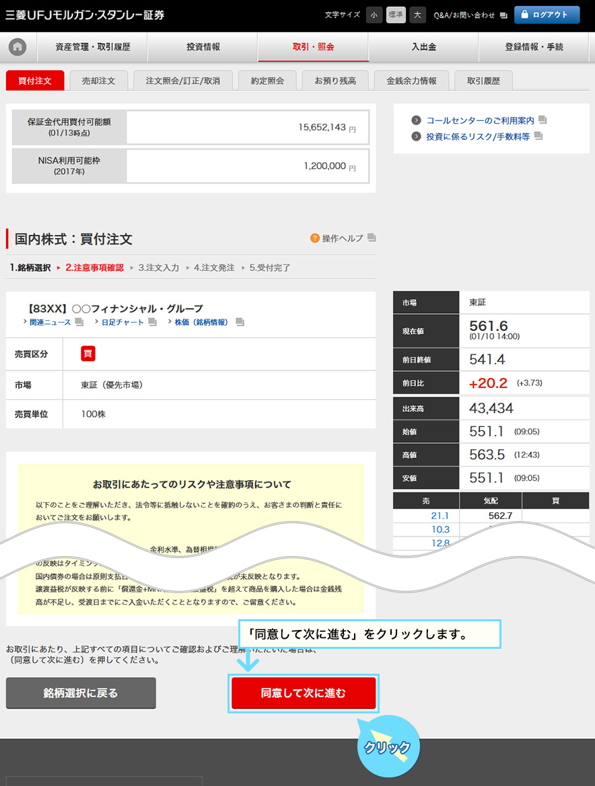Click the red 買 badge

pos(87,354)
